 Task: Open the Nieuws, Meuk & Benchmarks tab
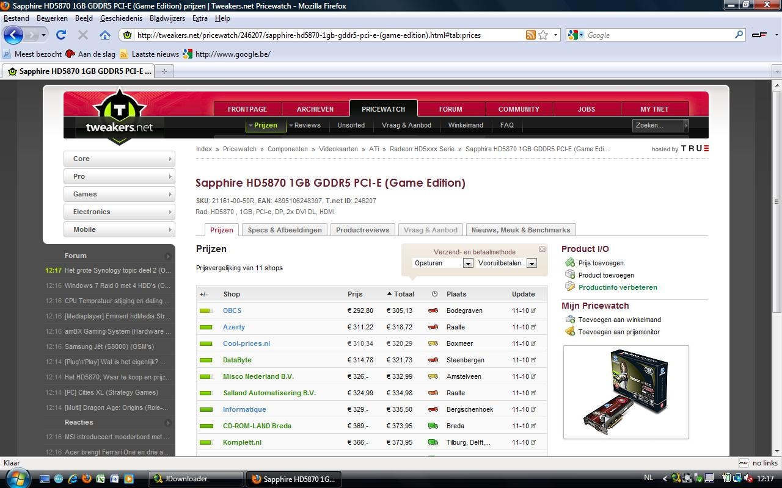(521, 230)
